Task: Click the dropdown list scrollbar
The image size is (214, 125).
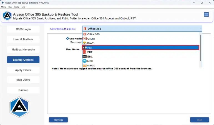Action: click(x=200, y=48)
